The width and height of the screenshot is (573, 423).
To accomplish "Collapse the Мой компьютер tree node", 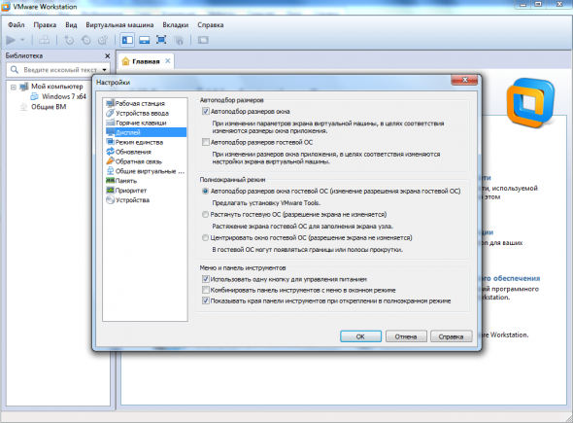I will (14, 88).
